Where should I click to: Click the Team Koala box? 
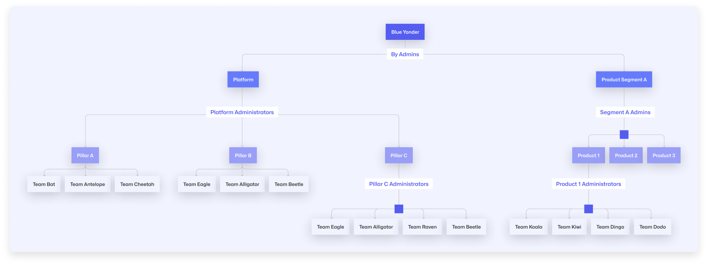coord(528,227)
